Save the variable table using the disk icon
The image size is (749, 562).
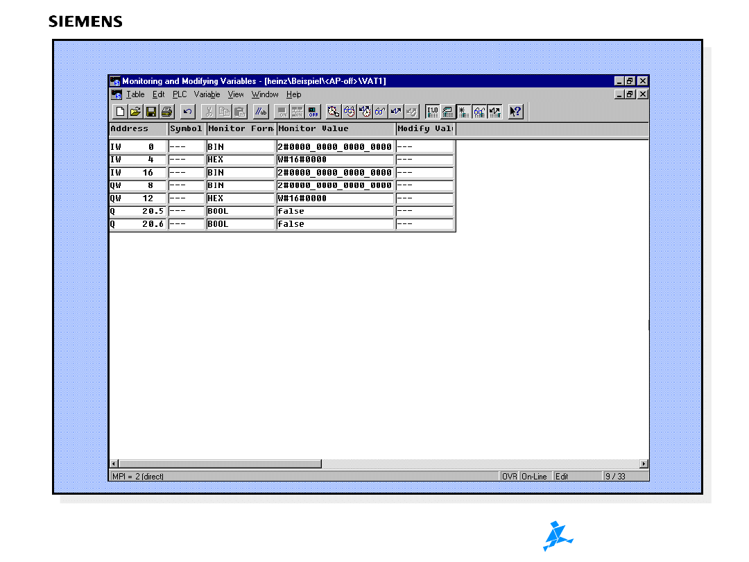click(151, 112)
